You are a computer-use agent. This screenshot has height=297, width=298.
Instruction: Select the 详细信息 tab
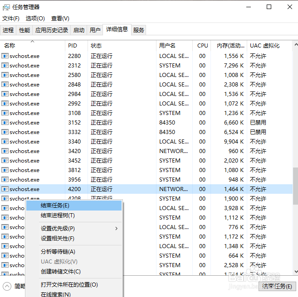tap(117, 29)
